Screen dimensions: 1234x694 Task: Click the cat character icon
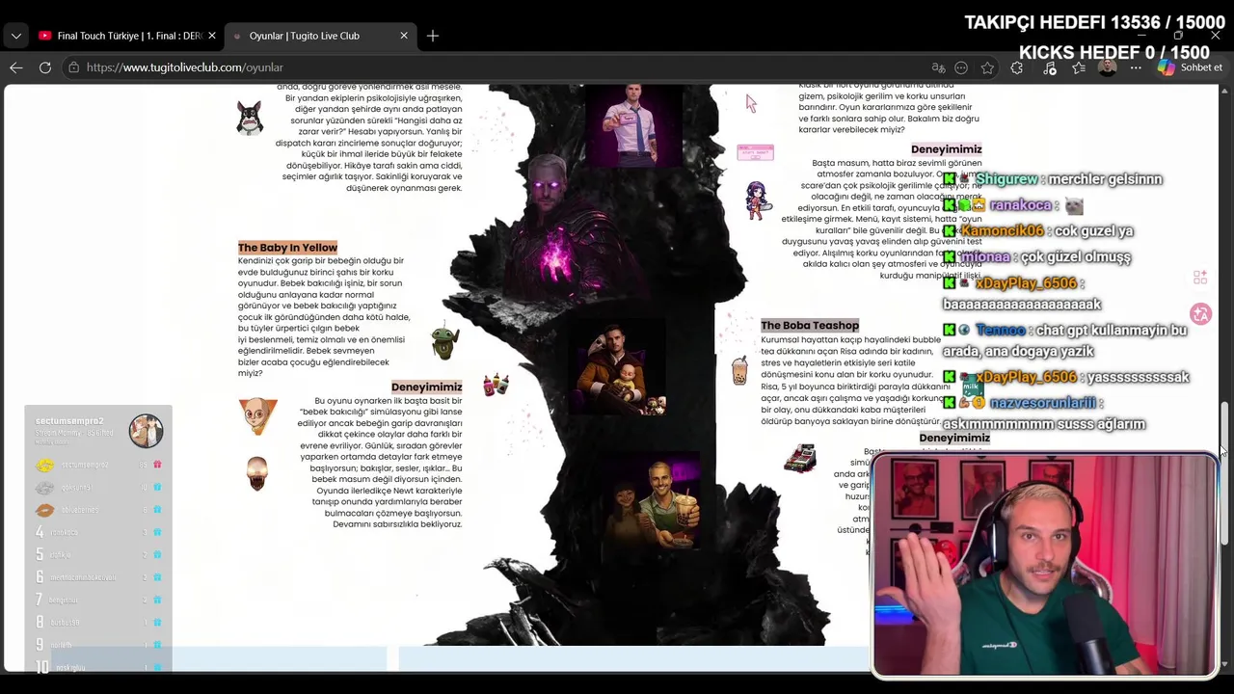(x=250, y=118)
